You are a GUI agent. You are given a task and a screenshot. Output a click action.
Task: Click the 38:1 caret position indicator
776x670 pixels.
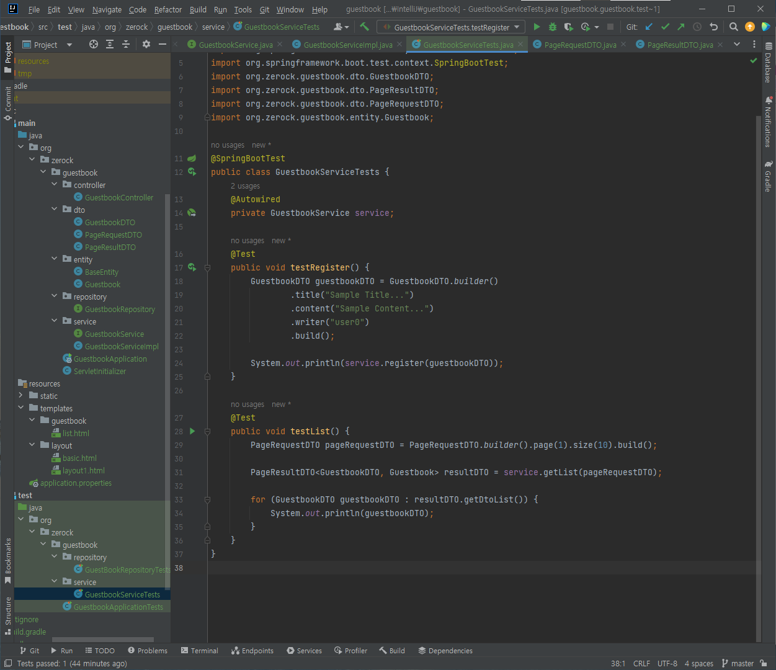(618, 663)
